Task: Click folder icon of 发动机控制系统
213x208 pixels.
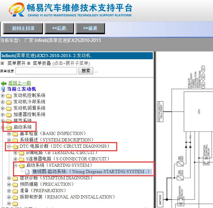Action: pyautogui.click(x=9, y=96)
